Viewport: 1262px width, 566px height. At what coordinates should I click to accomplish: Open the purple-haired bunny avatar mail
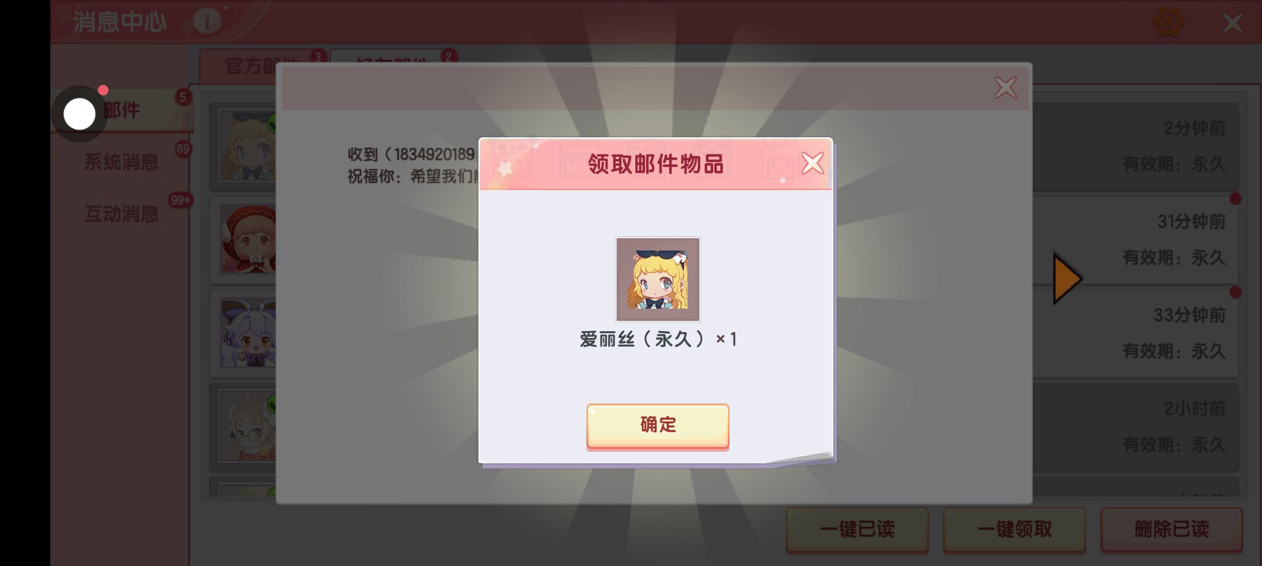(x=247, y=332)
